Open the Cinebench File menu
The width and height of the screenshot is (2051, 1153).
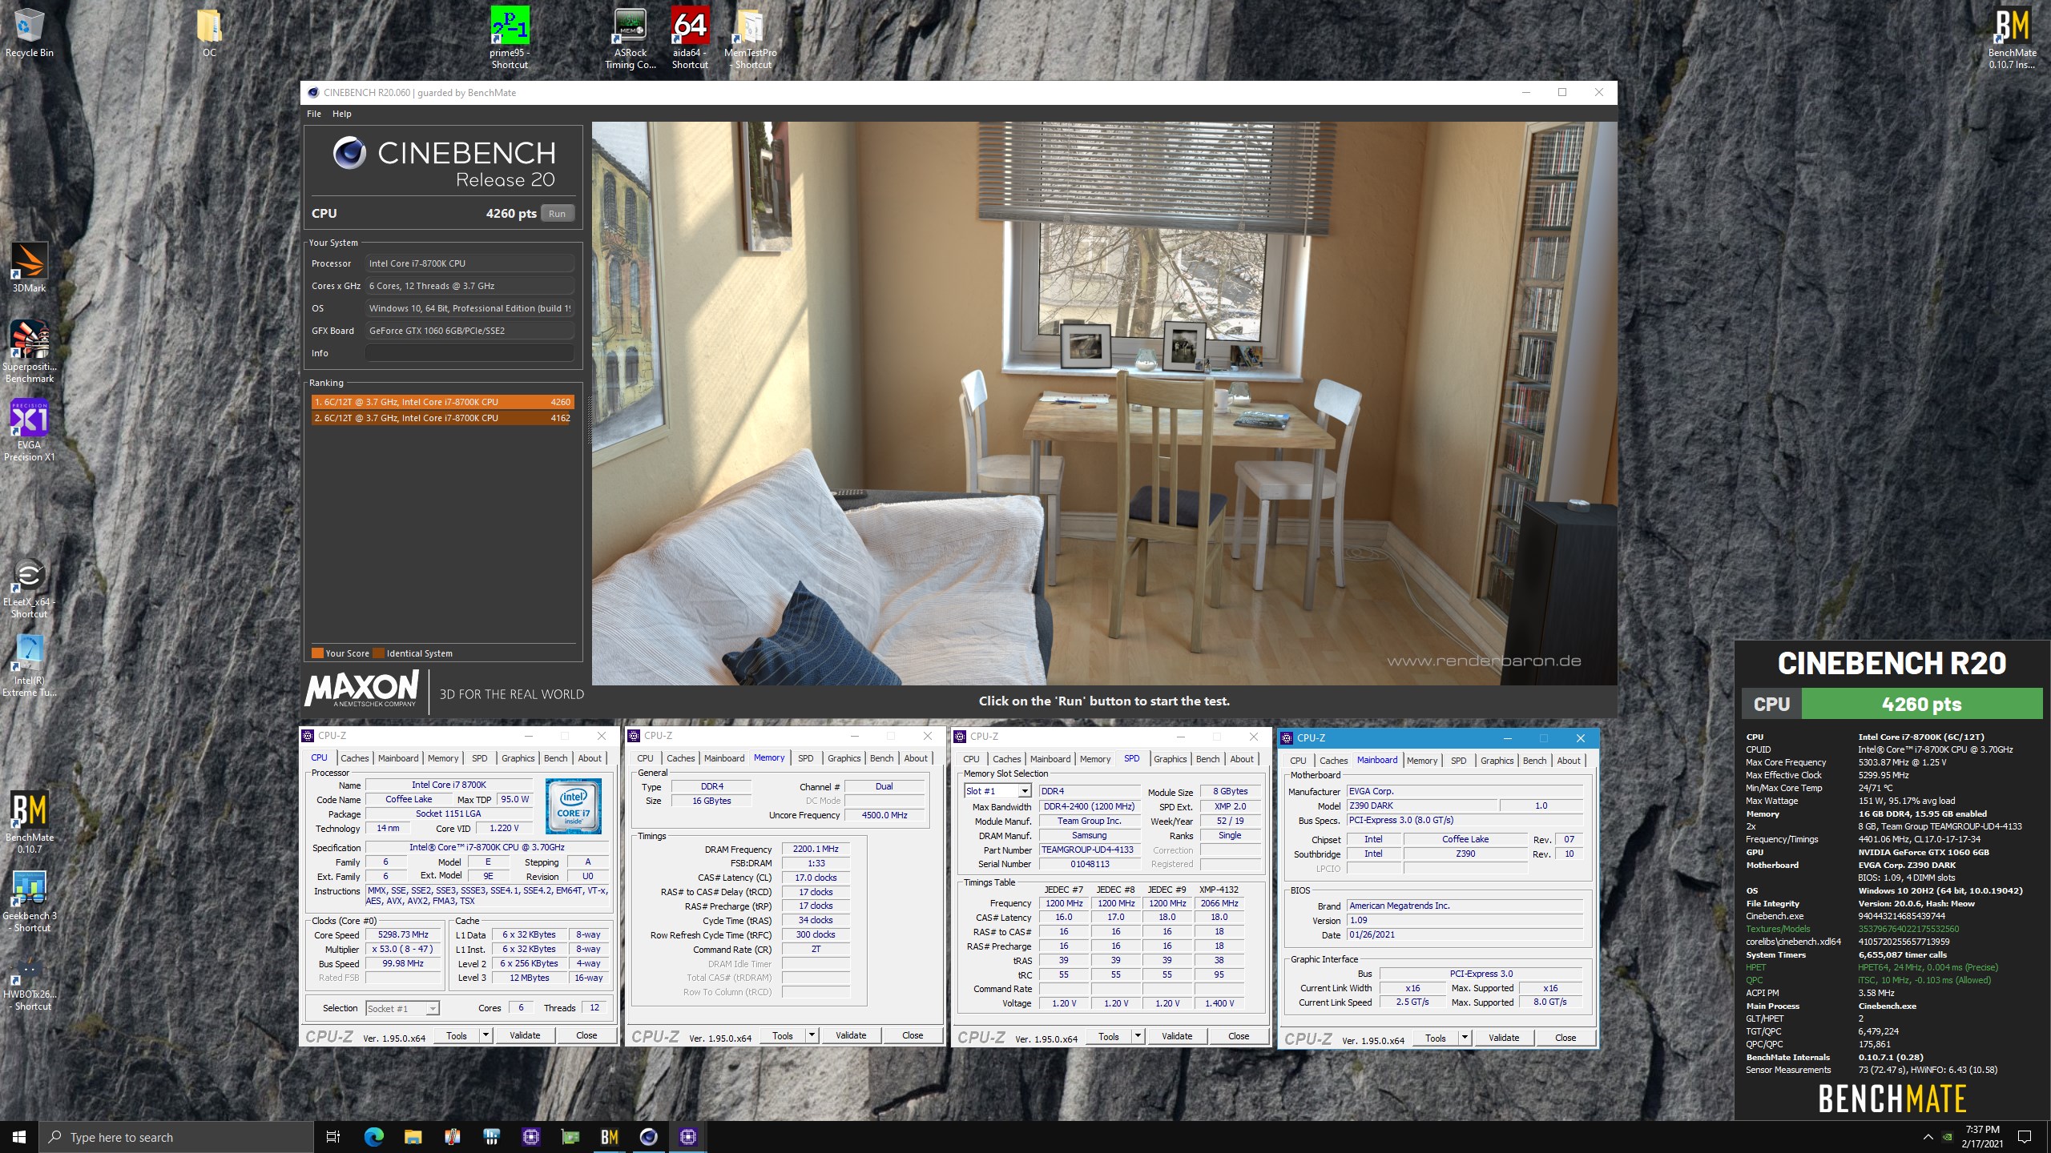click(x=314, y=114)
